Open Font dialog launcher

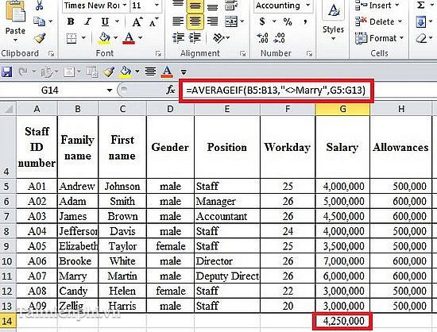click(x=158, y=53)
